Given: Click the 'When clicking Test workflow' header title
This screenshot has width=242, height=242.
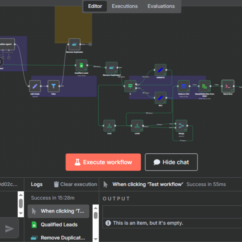Looking at the screenshot, I should click(x=148, y=184).
